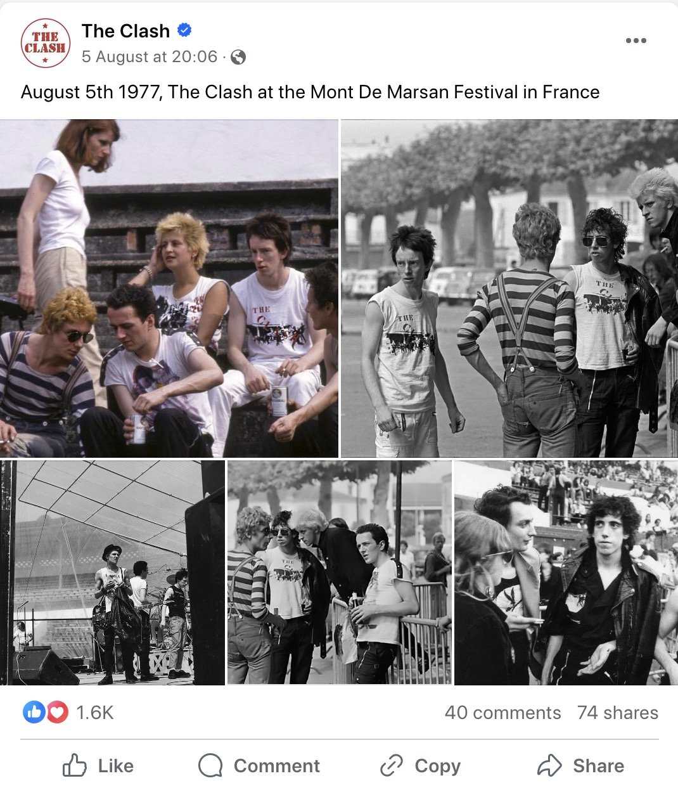Open photo of band by metal barrier
Screen dimensions: 678x790
[x=340, y=573]
